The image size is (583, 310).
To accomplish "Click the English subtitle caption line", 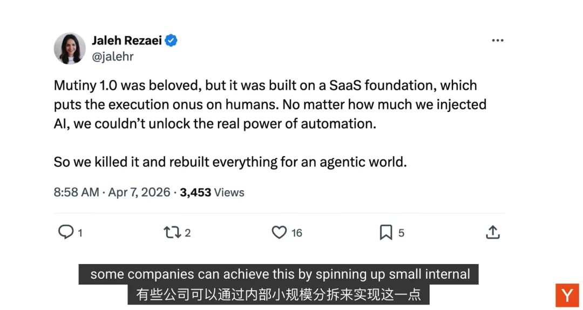I will coord(280,274).
